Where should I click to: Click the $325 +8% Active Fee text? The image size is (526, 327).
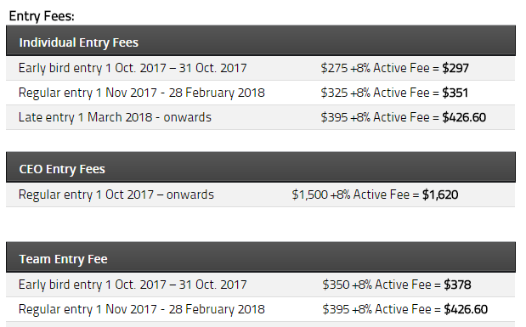(x=375, y=93)
